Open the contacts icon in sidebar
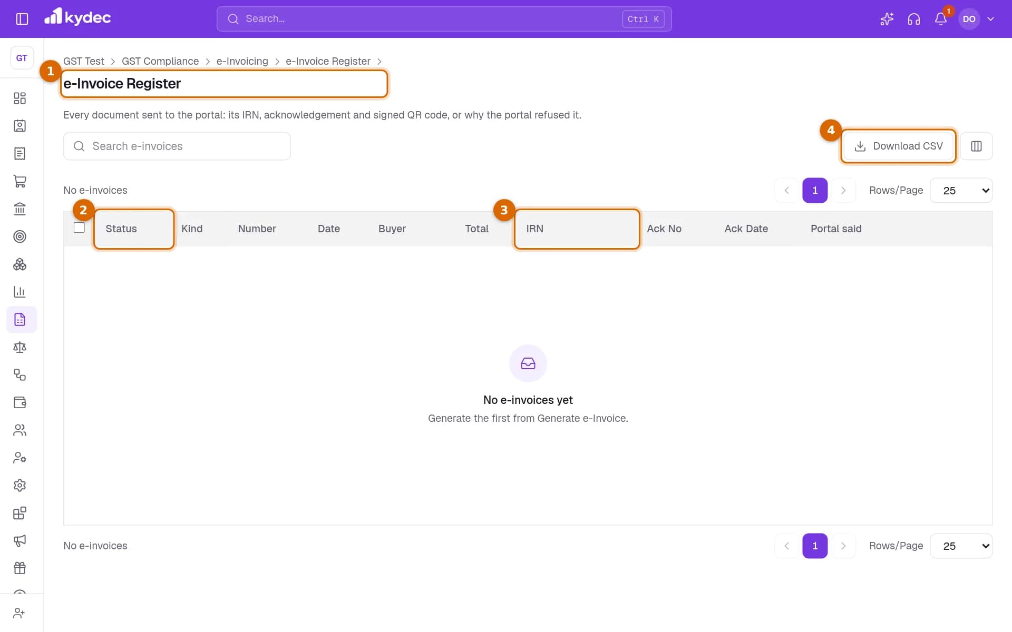Screen dimensions: 1012x632 pos(20,126)
